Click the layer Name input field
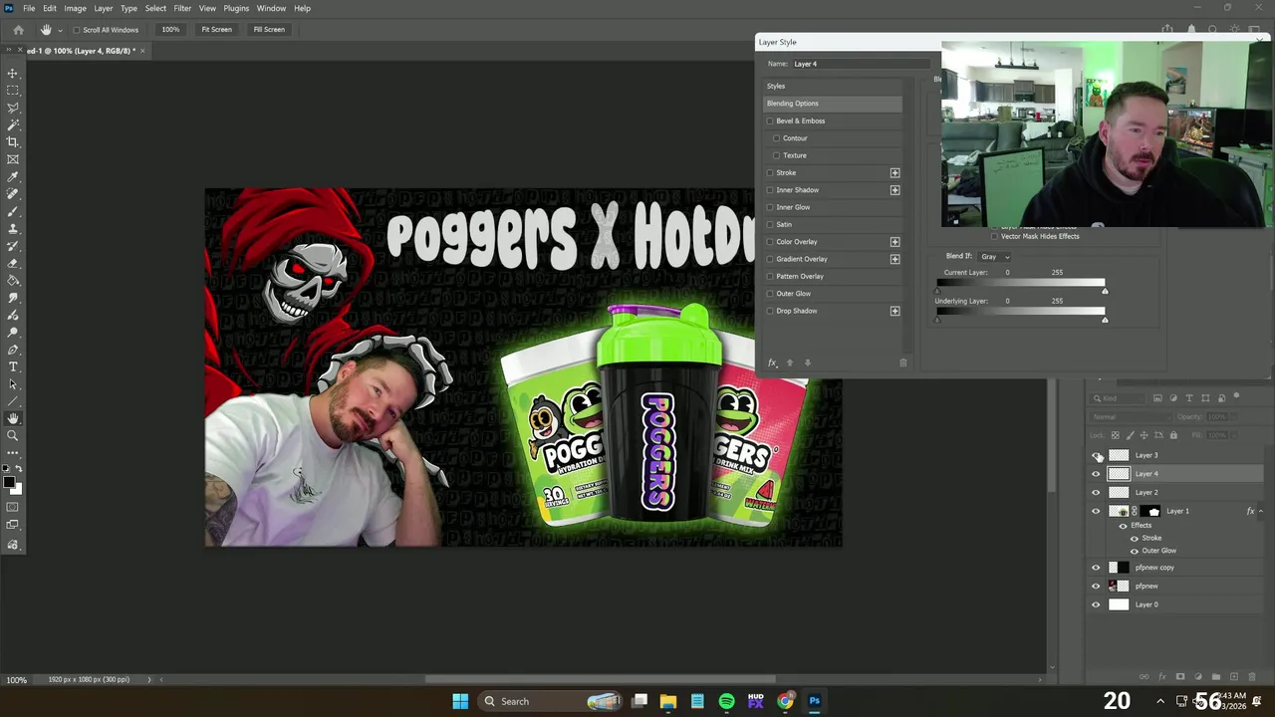 (862, 64)
